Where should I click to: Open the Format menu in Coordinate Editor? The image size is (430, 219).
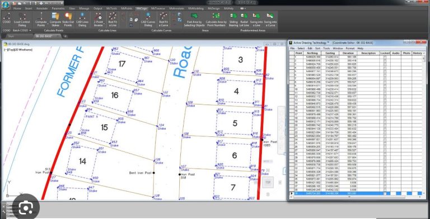[350, 49]
